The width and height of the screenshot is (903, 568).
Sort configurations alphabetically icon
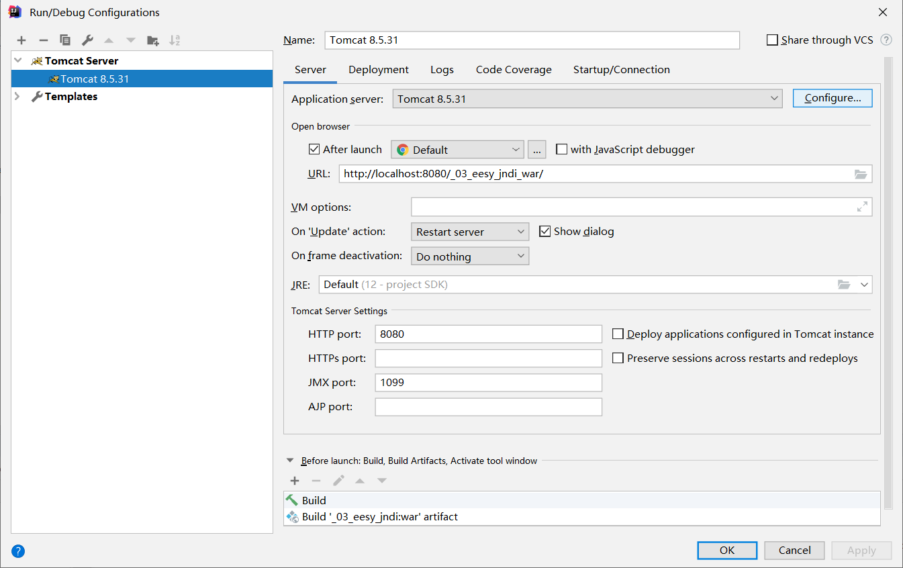coord(175,40)
